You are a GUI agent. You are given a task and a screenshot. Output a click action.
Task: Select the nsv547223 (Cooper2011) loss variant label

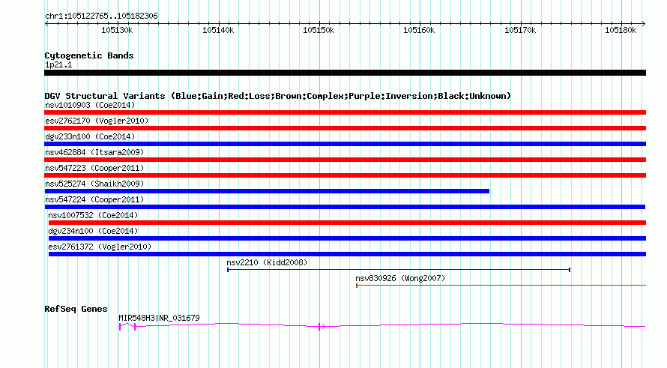coord(94,168)
